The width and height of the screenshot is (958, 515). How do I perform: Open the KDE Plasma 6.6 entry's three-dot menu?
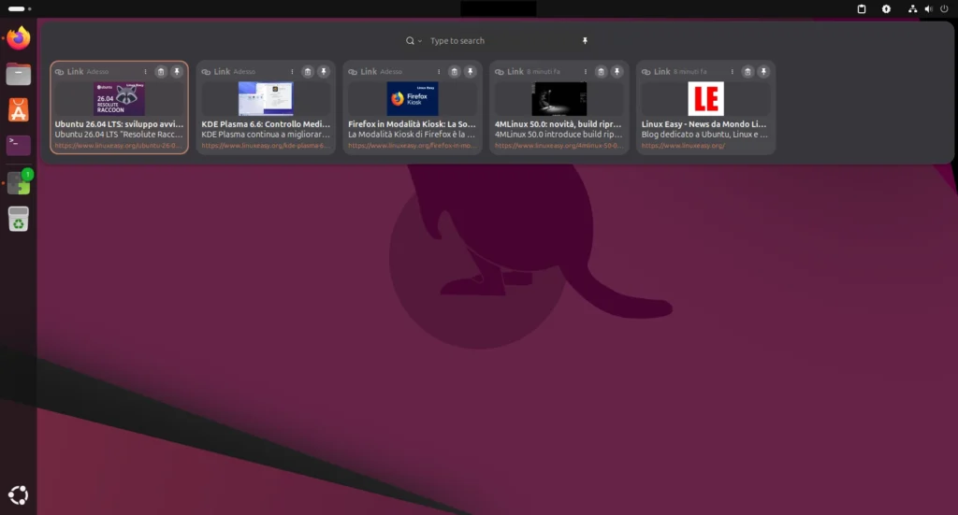pyautogui.click(x=292, y=72)
